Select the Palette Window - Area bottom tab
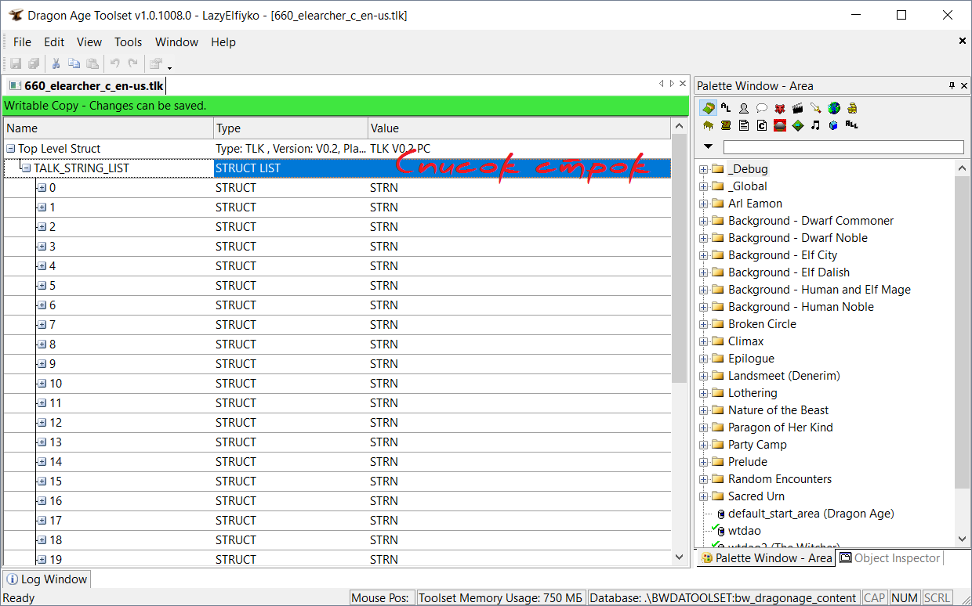 767,558
